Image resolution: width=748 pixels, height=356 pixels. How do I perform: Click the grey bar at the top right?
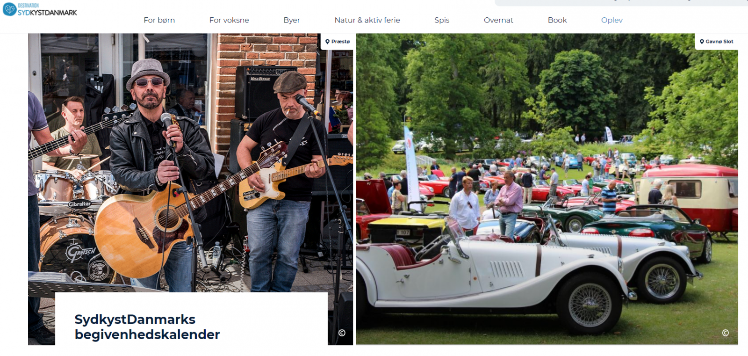pyautogui.click(x=621, y=3)
